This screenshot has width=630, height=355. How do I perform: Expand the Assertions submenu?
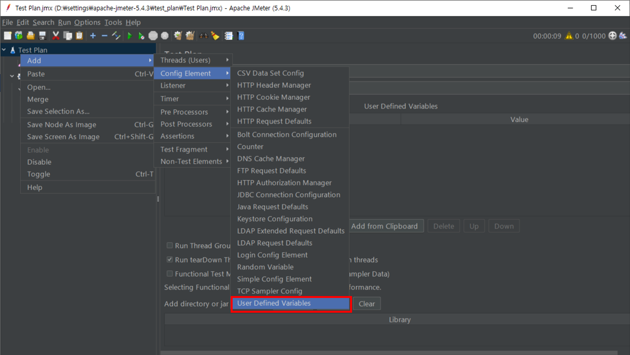coord(193,136)
